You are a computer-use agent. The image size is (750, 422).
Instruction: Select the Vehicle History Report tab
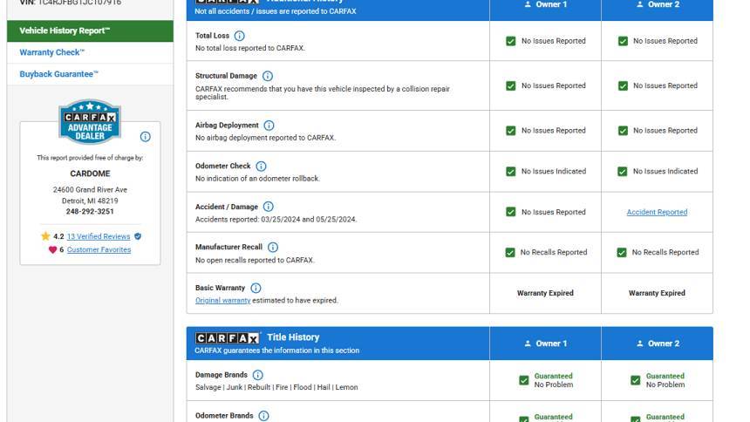point(91,31)
